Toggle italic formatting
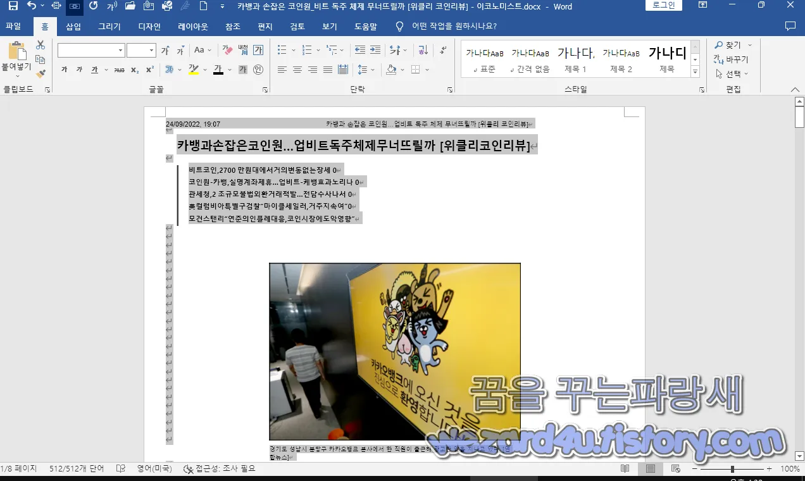This screenshot has width=805, height=481. coord(79,70)
